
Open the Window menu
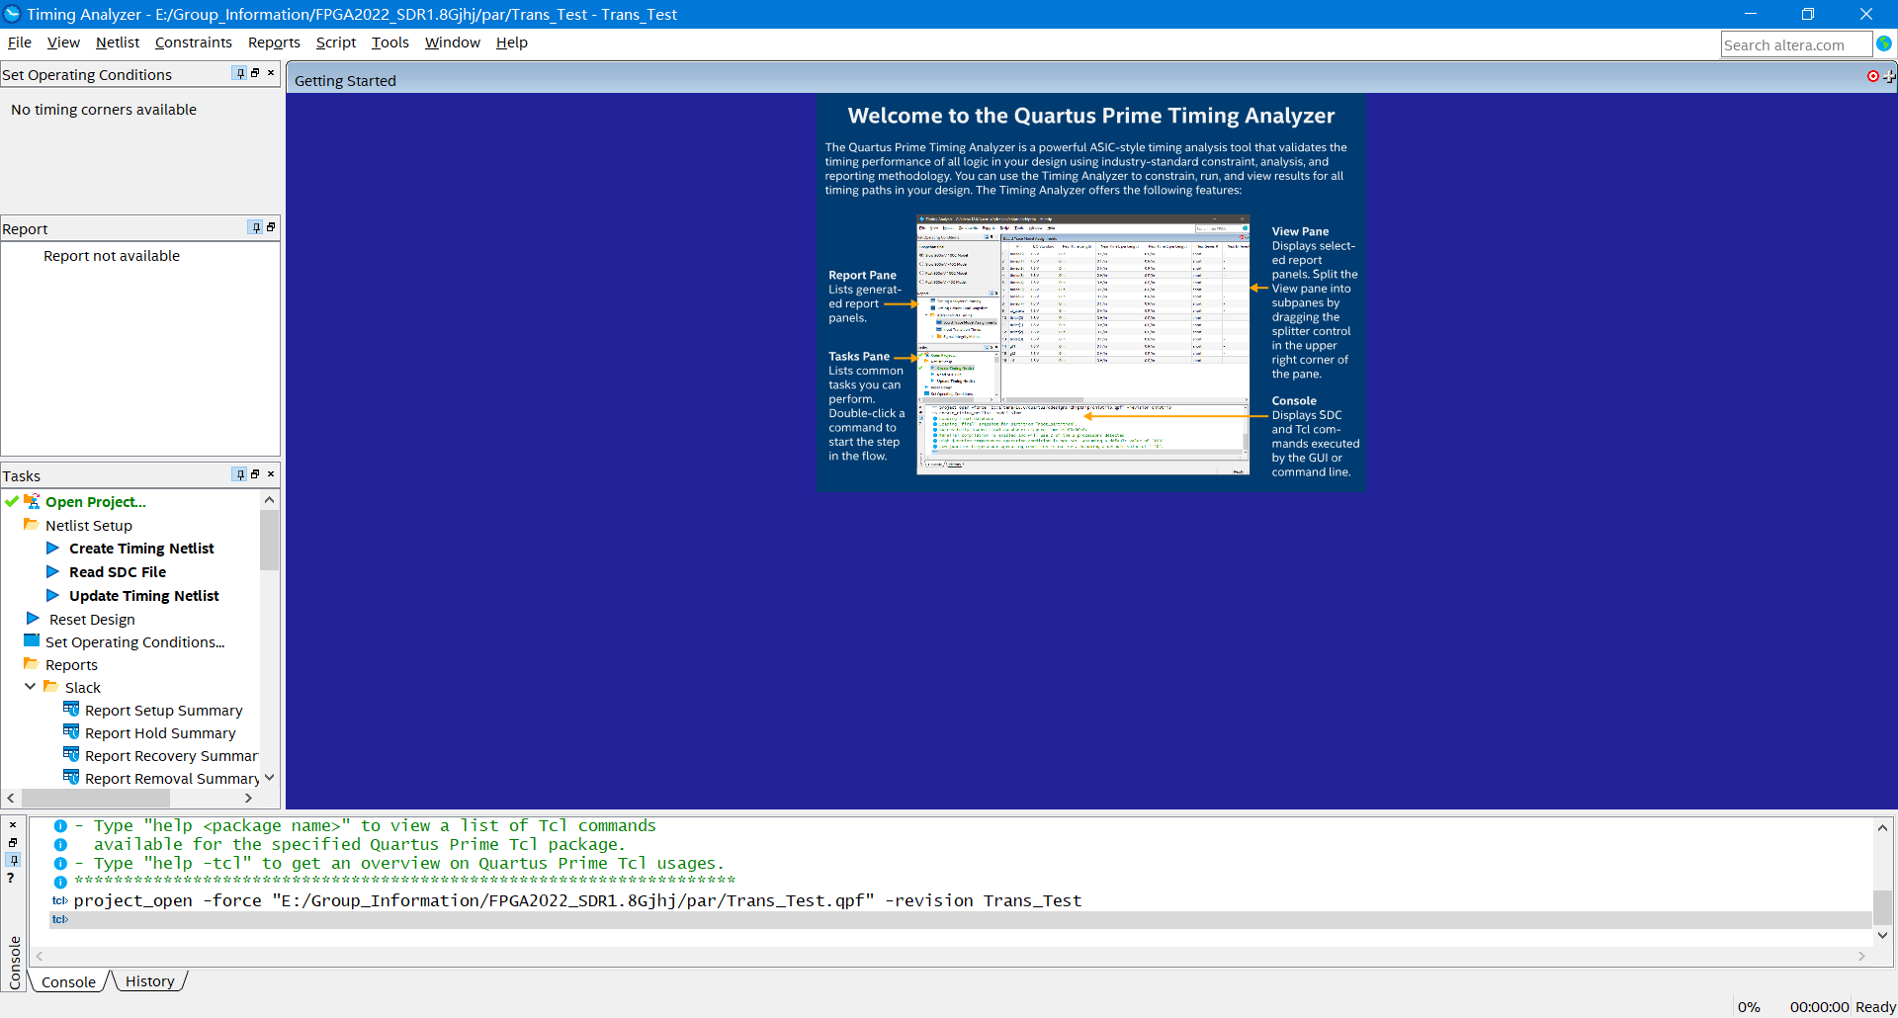click(x=453, y=42)
